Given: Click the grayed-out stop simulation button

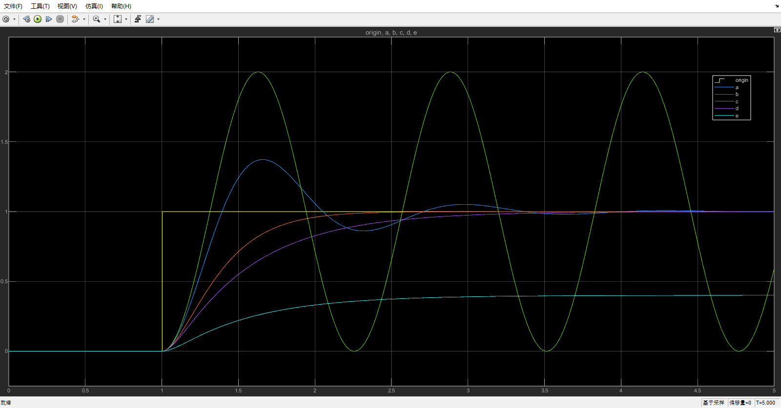Looking at the screenshot, I should pos(60,19).
